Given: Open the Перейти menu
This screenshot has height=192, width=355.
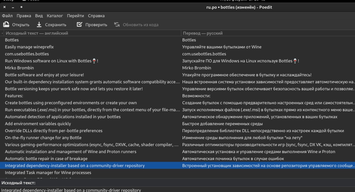Looking at the screenshot, I should (x=75, y=16).
